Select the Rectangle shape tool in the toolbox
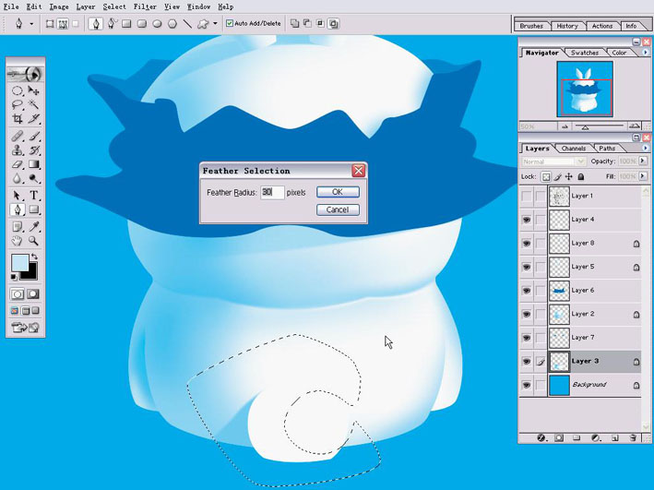Screen dimensions: 654x490 point(34,209)
